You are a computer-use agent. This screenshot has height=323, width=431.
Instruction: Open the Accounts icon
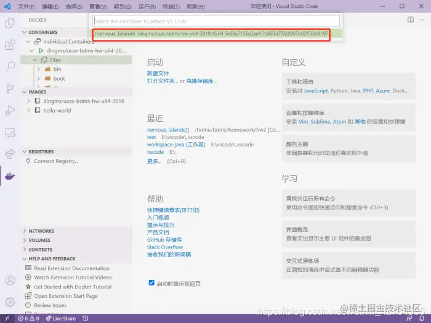(x=10, y=281)
